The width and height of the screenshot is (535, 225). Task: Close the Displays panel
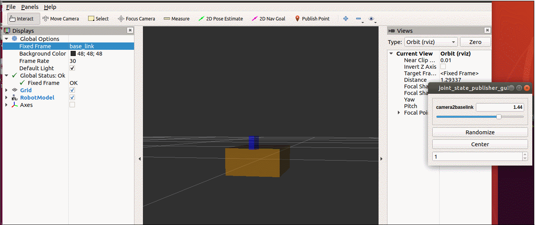(x=130, y=30)
